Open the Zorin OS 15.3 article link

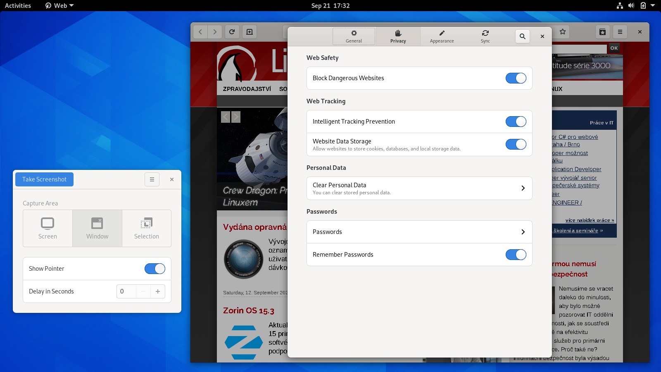(249, 310)
